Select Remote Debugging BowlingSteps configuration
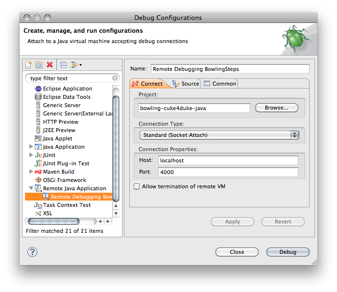The image size is (337, 292). (x=69, y=197)
